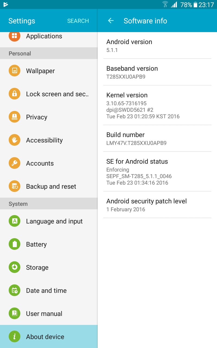Open Android security patch level item
The height and width of the screenshot is (348, 217).
tap(157, 205)
